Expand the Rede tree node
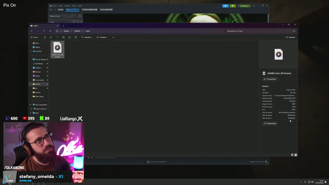This screenshot has width=329, height=185. tap(31, 113)
